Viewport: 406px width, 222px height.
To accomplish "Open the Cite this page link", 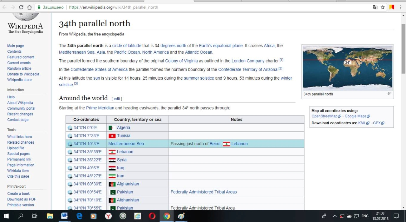I will (x=18, y=176).
